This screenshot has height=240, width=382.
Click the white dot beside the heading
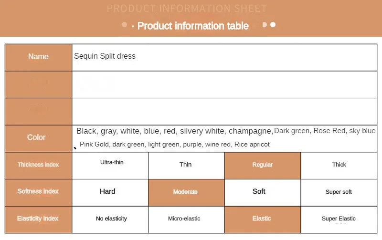[x=273, y=24]
